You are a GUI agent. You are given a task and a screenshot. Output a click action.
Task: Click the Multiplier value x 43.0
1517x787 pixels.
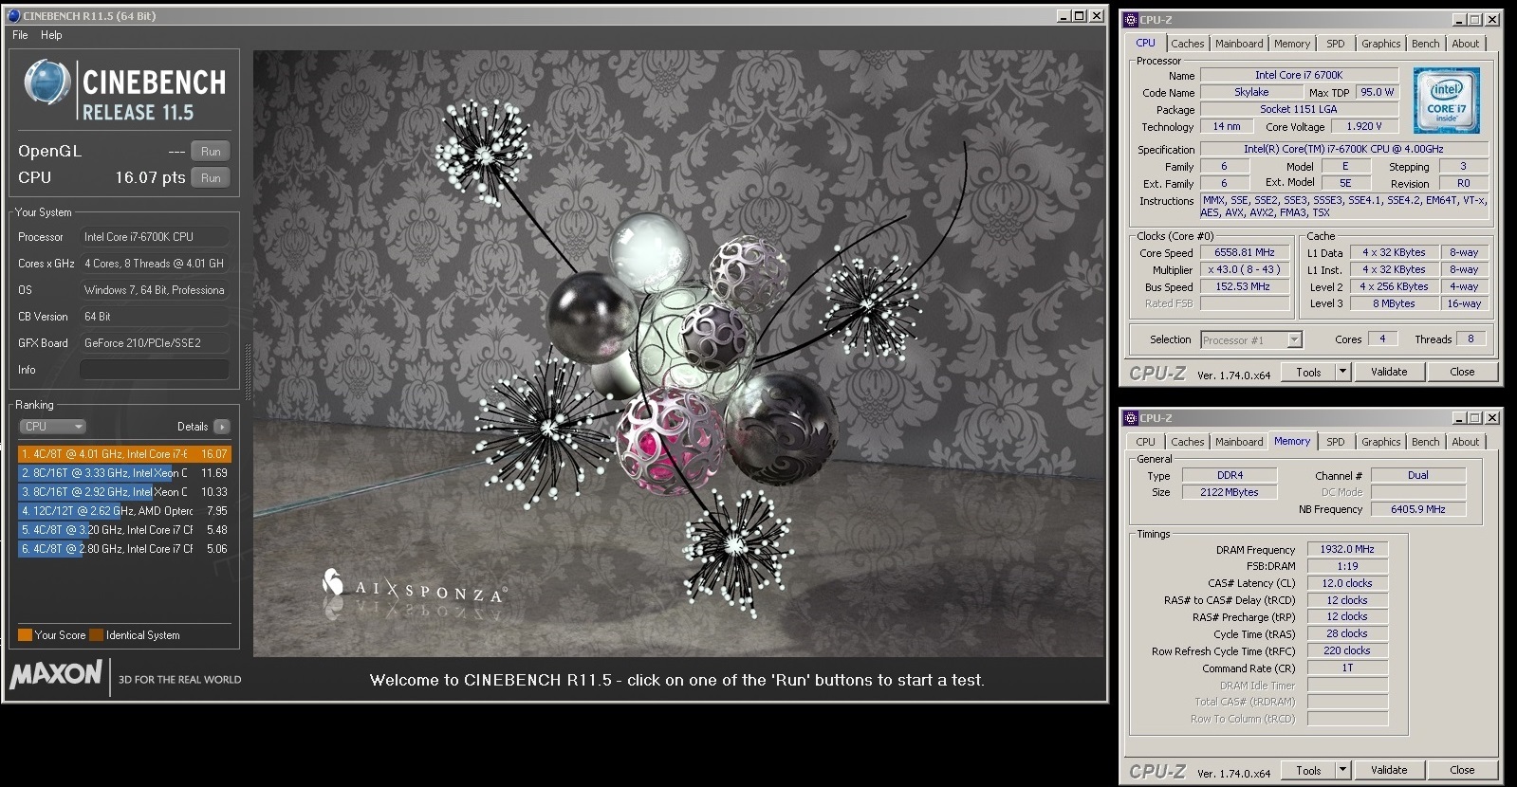point(1245,270)
